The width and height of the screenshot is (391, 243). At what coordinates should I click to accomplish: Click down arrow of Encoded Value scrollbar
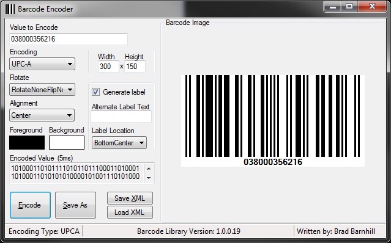[x=149, y=178]
